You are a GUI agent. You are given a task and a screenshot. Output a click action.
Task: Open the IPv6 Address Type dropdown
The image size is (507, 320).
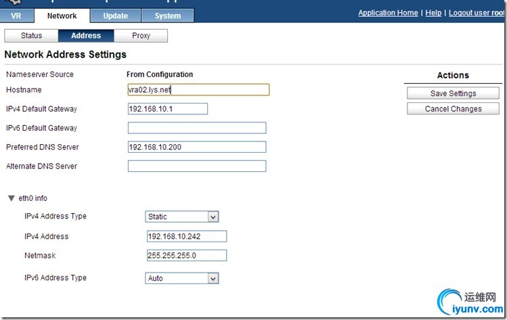point(182,278)
